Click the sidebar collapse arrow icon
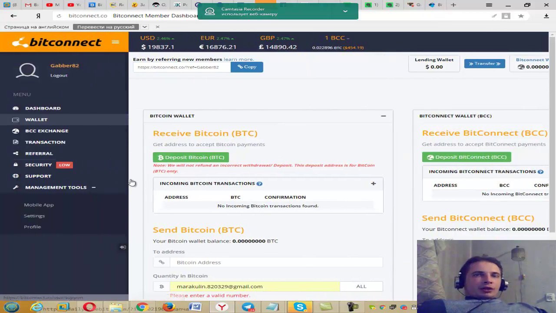 [x=123, y=247]
